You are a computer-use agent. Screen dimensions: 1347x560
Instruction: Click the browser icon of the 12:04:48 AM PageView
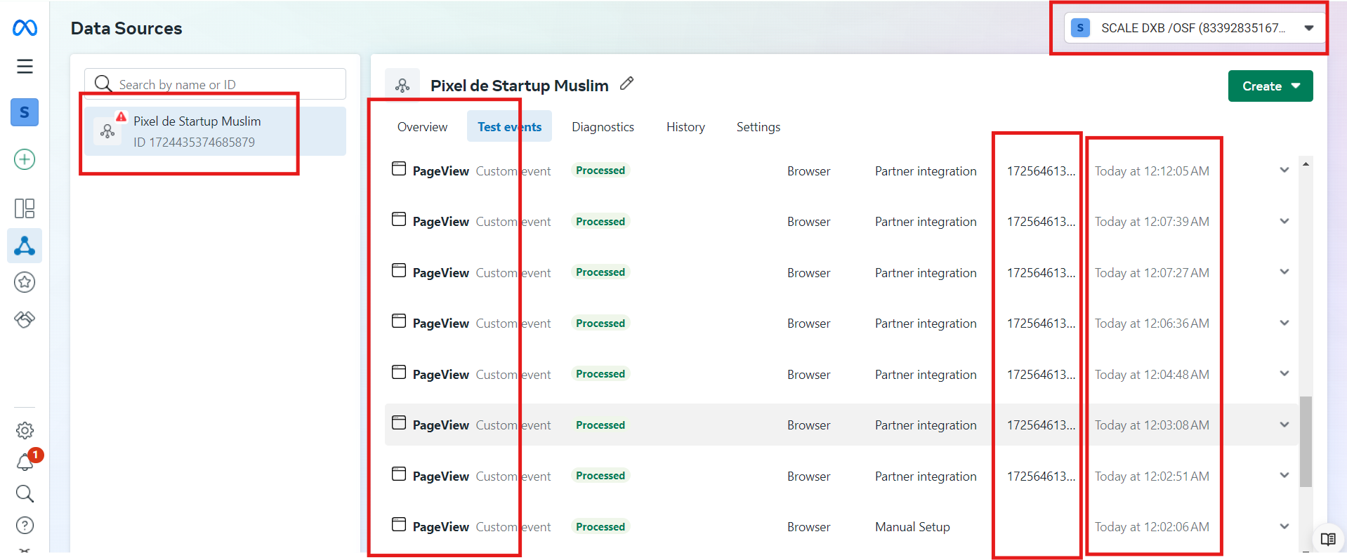399,372
